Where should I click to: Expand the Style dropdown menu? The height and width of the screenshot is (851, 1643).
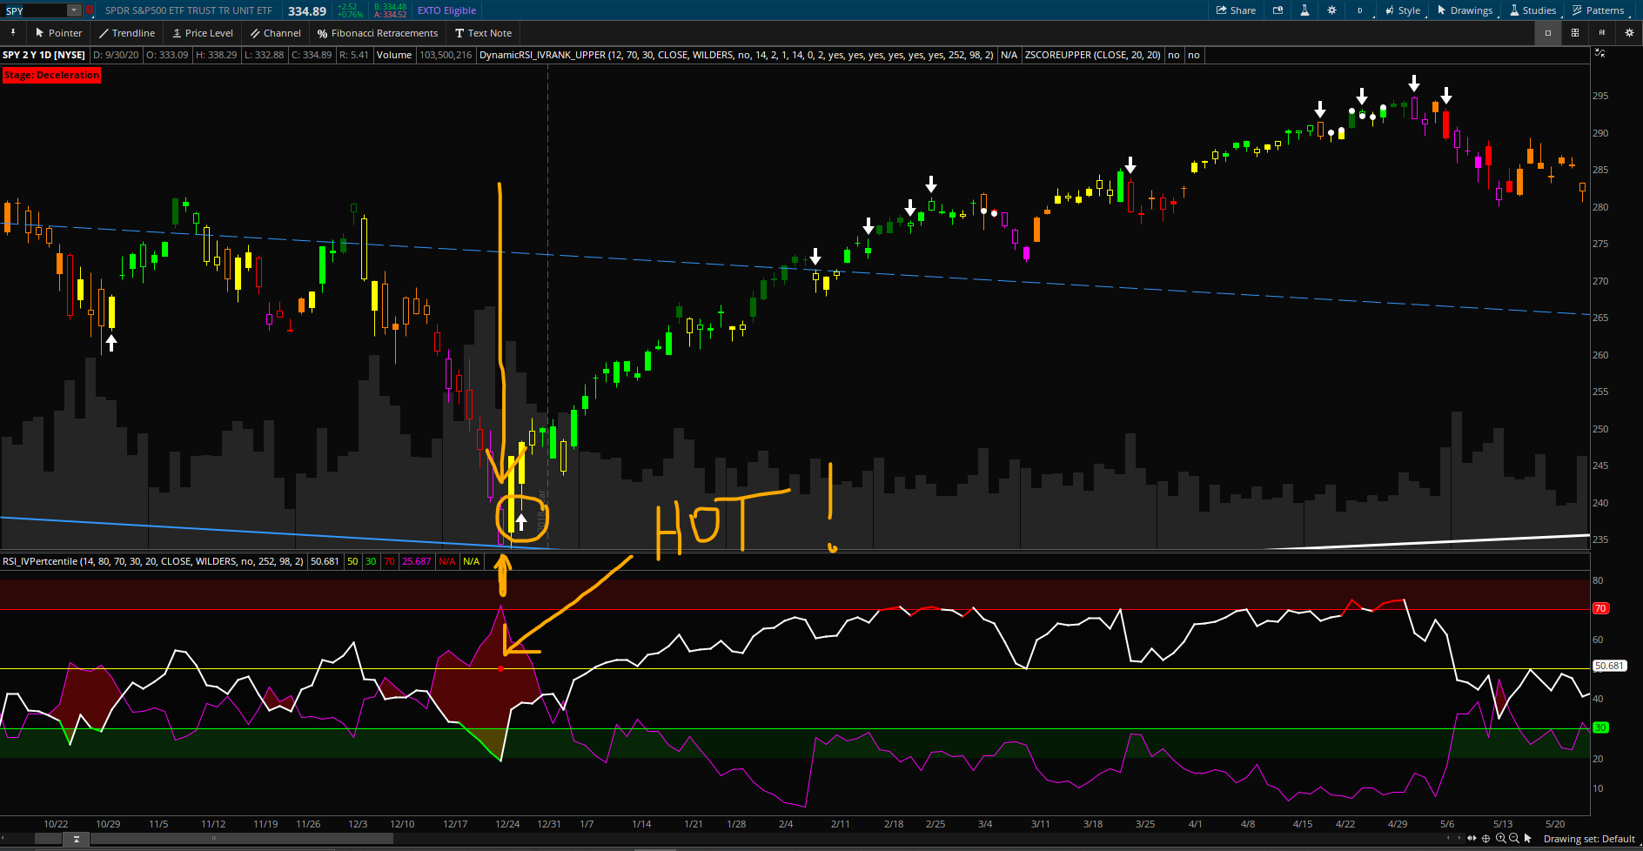pyautogui.click(x=1403, y=10)
